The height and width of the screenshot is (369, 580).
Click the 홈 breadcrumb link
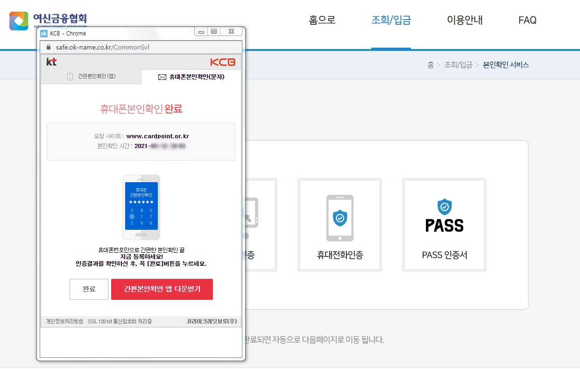(x=431, y=65)
